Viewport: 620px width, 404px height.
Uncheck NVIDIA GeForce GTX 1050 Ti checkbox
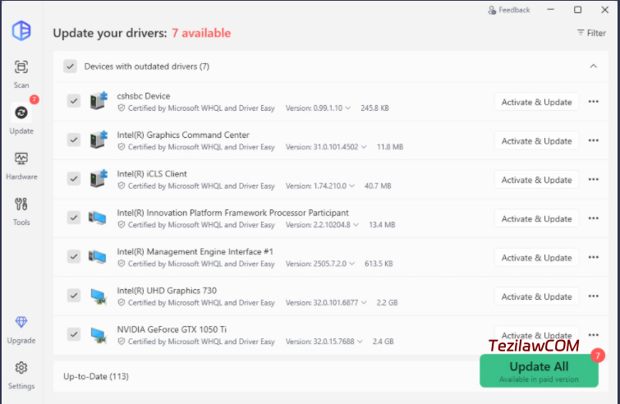coord(74,334)
